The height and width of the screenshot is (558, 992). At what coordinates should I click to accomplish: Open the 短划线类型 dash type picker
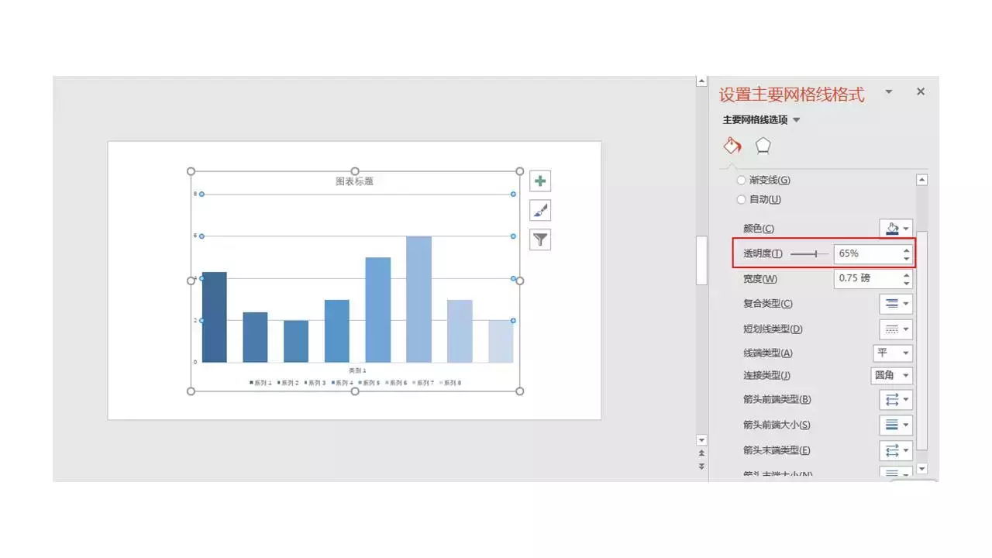pos(896,329)
